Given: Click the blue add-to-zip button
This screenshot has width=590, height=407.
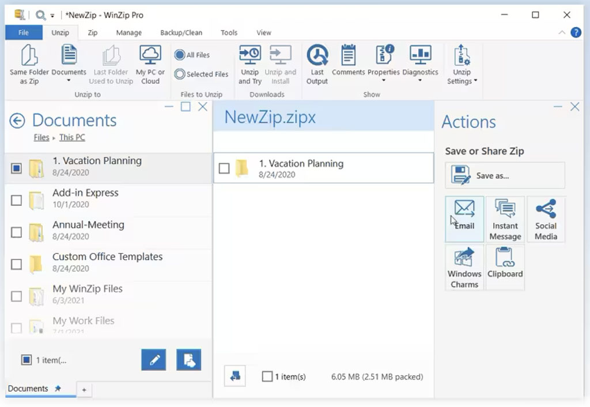Looking at the screenshot, I should click(x=188, y=360).
